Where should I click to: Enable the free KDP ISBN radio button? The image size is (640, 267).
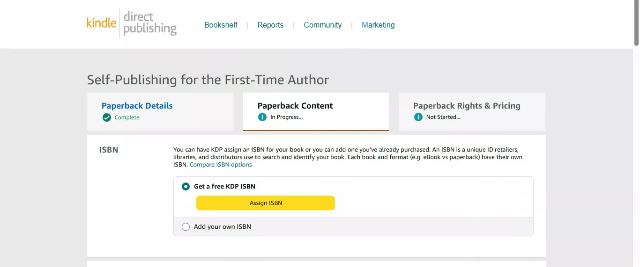pos(185,186)
